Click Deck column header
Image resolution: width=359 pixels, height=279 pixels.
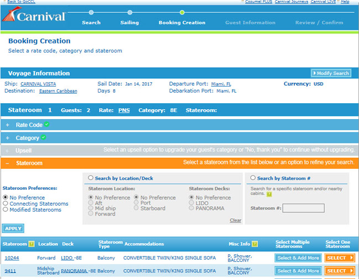tap(68, 244)
